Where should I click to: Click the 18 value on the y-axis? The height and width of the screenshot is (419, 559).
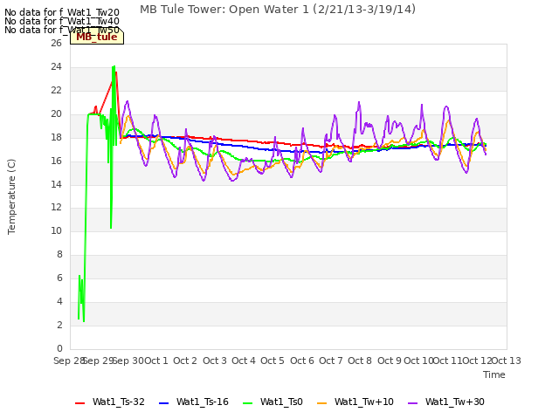(56, 137)
